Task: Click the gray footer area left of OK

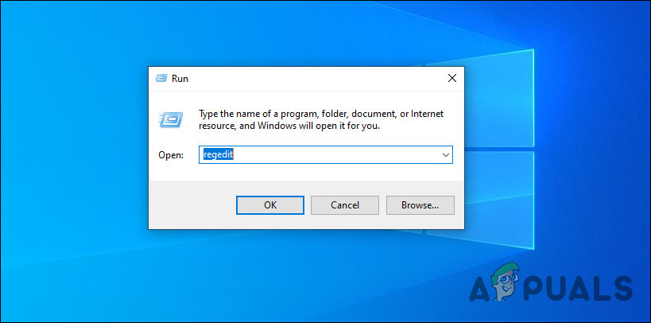Action: pos(191,204)
